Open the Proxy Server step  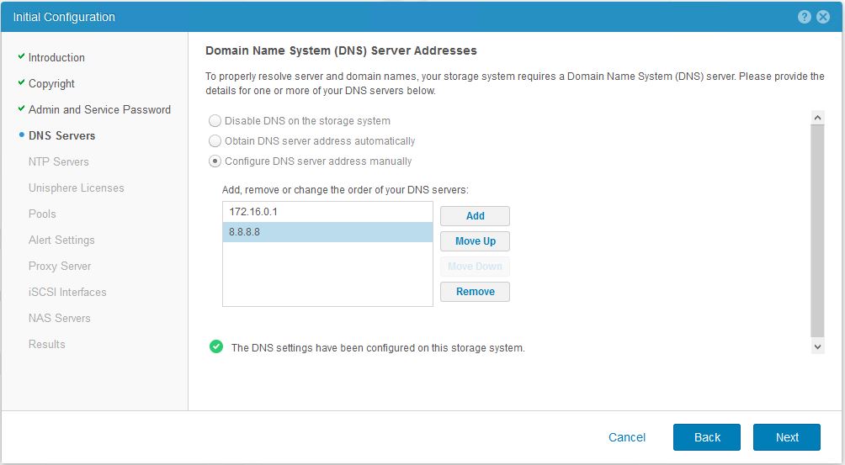pos(60,266)
